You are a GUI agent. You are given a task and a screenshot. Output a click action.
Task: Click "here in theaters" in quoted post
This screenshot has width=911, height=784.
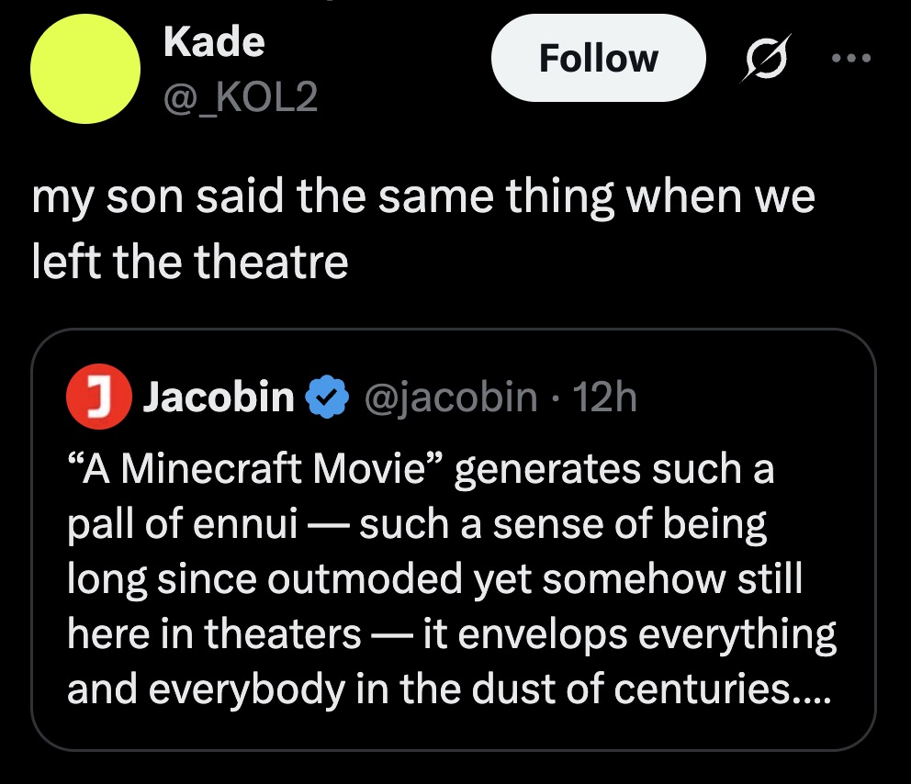[214, 633]
